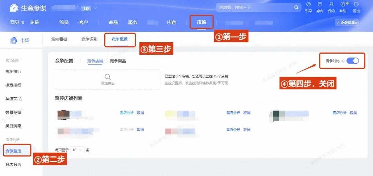Click 取消 for top-middle shop

(247, 113)
